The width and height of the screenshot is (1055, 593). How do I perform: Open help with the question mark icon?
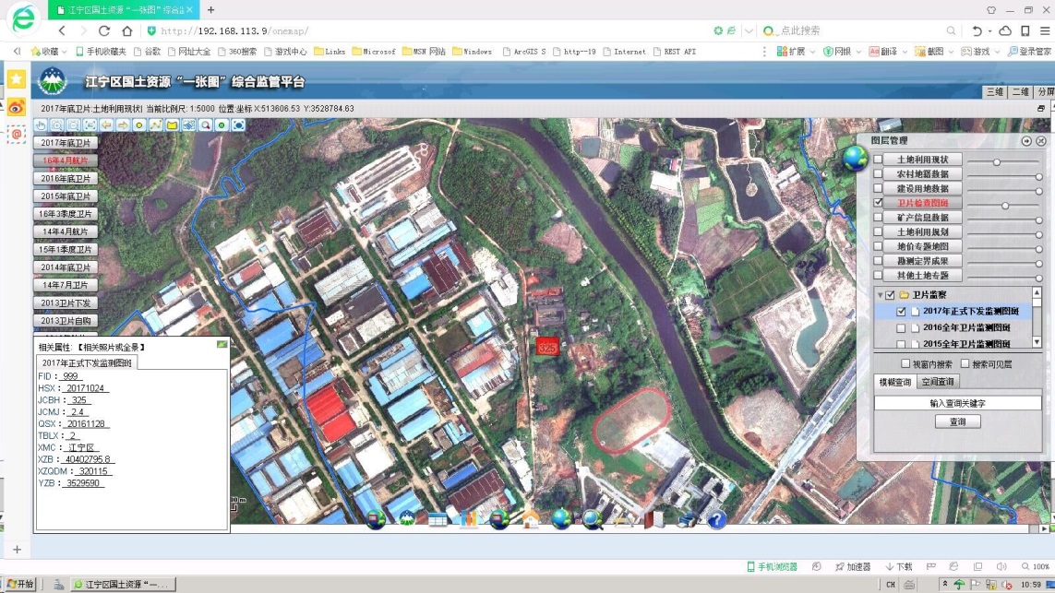717,520
